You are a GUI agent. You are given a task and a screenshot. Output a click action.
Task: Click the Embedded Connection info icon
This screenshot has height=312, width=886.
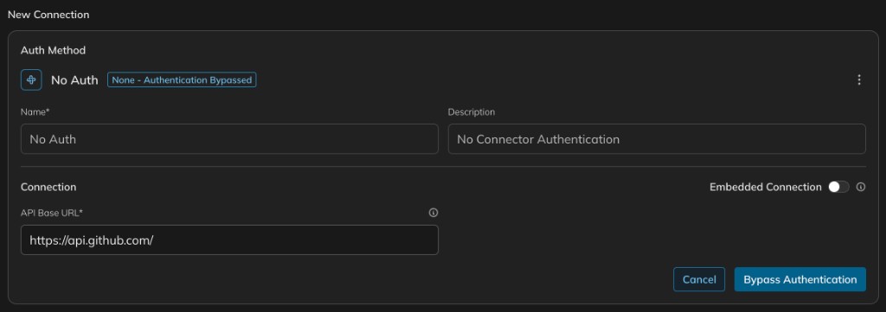(861, 188)
